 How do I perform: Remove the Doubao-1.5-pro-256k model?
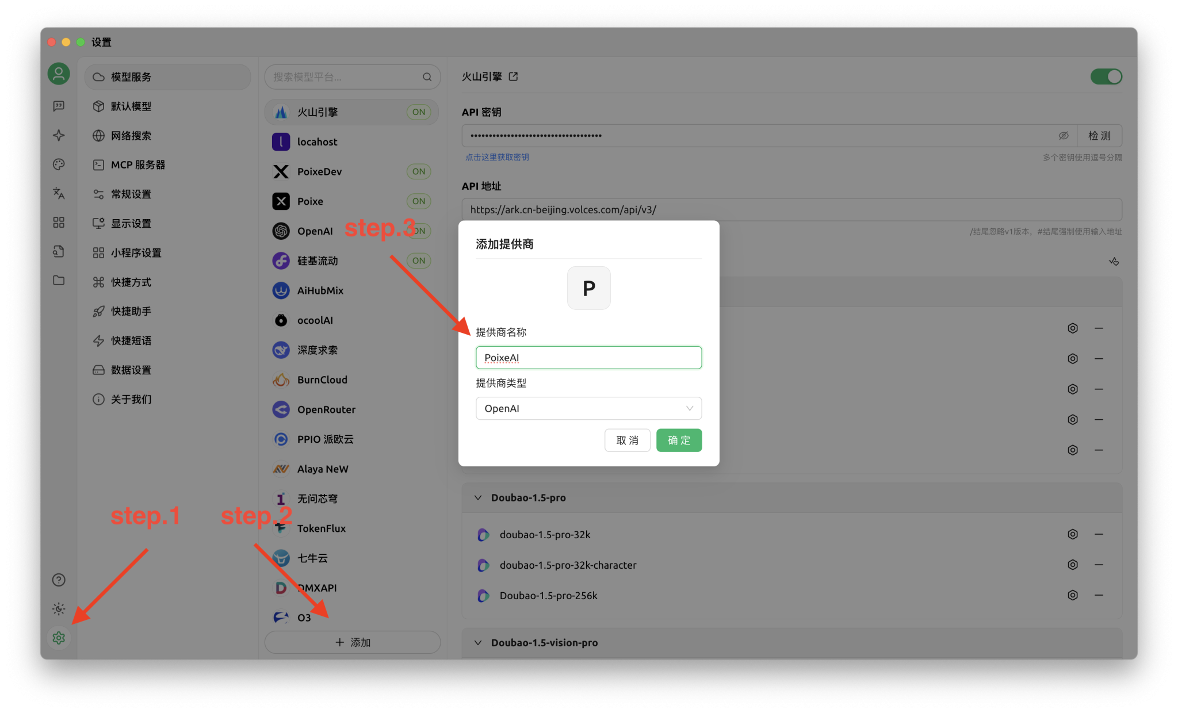point(1099,595)
